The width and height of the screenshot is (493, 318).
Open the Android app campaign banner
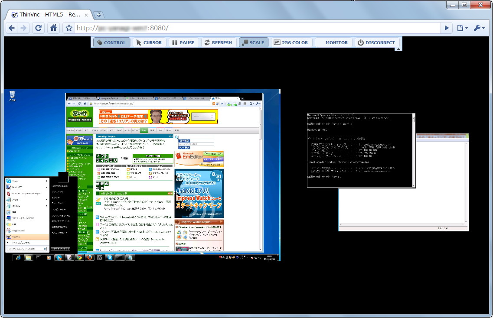[199, 194]
